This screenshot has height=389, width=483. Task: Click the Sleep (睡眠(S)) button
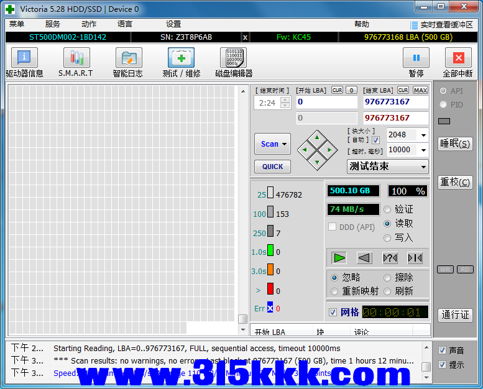[455, 144]
